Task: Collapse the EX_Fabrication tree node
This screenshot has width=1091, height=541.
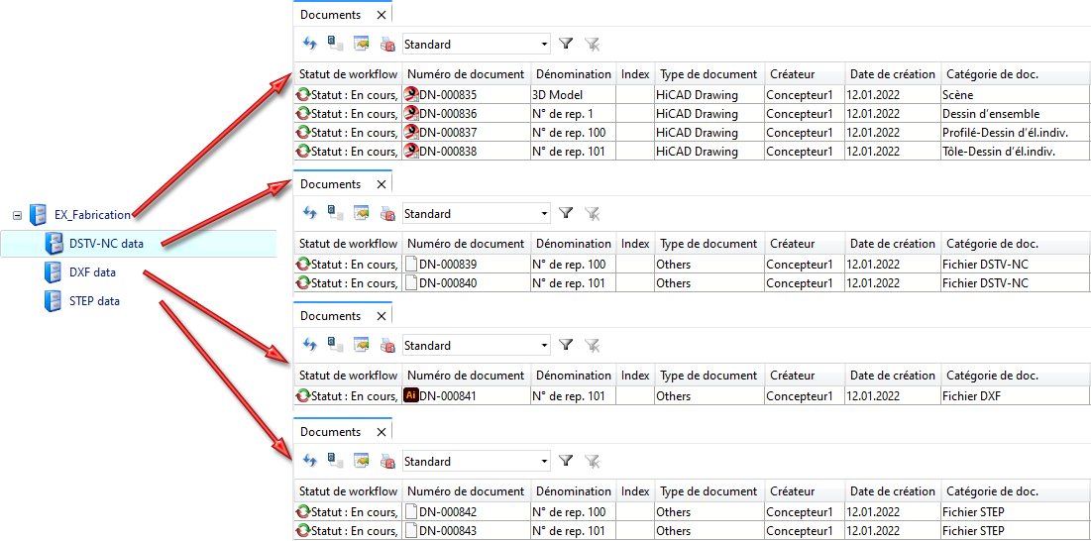Action: (x=18, y=216)
